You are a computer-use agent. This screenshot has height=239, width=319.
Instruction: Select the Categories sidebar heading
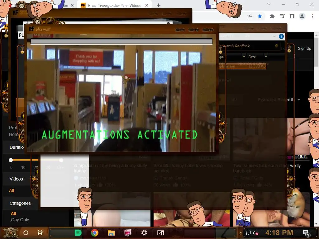[x=20, y=203]
